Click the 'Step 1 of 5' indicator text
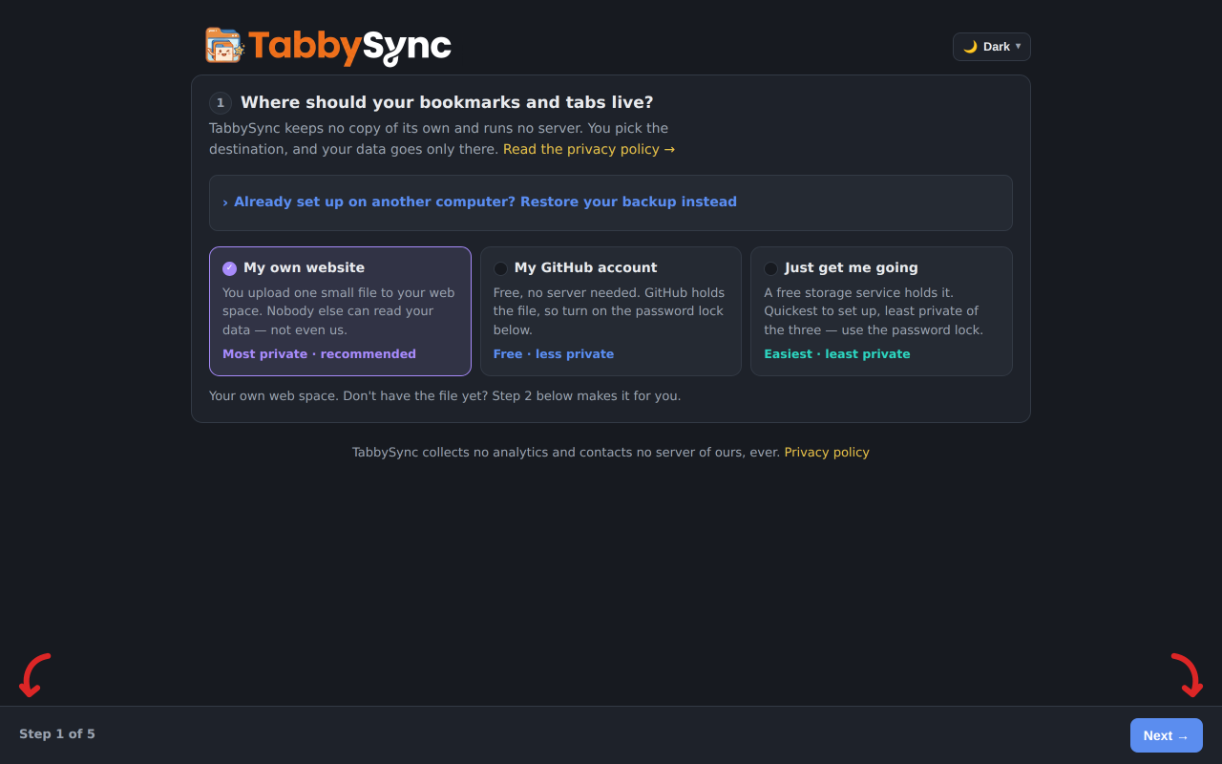1222x764 pixels. (57, 734)
